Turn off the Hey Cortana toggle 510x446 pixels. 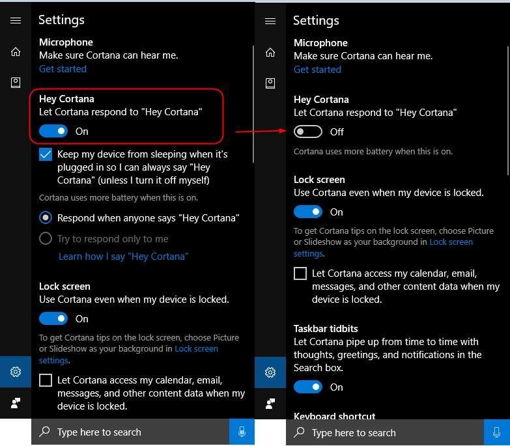click(53, 131)
